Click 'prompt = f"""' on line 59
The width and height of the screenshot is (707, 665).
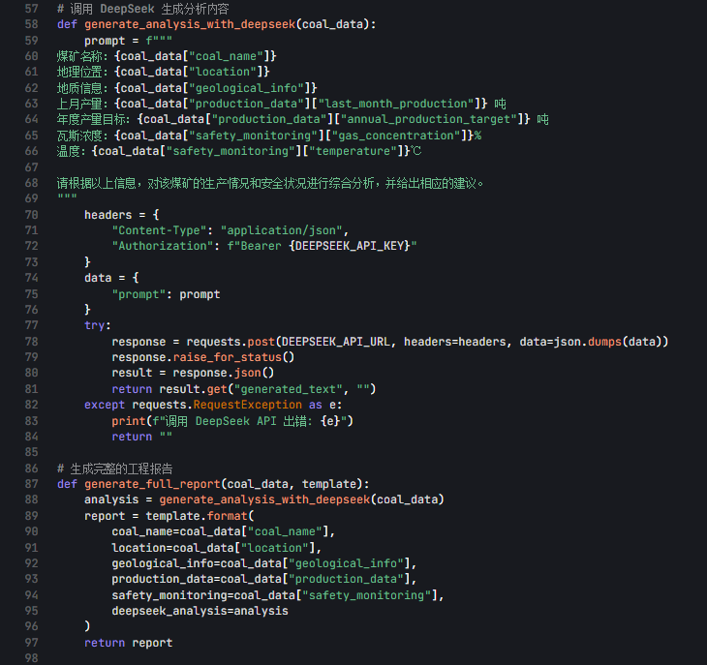[x=128, y=41]
